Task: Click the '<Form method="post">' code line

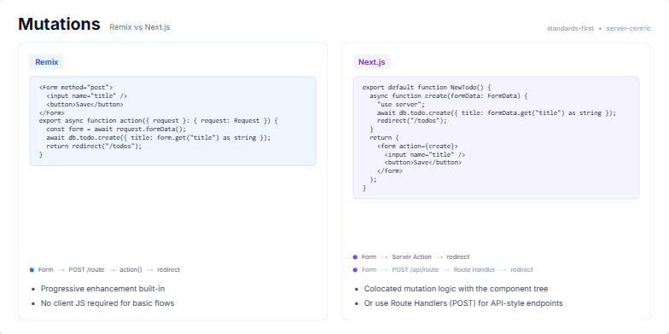Action: tap(76, 87)
